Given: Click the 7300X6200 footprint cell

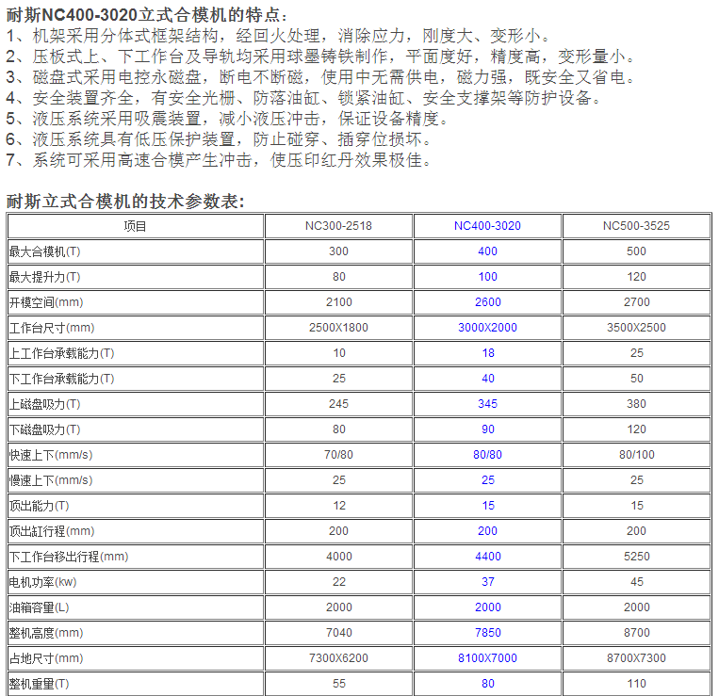Looking at the screenshot, I should [338, 658].
